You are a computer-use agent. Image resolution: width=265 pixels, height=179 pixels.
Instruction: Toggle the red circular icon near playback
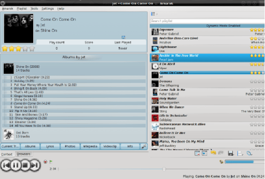[x=45, y=162]
